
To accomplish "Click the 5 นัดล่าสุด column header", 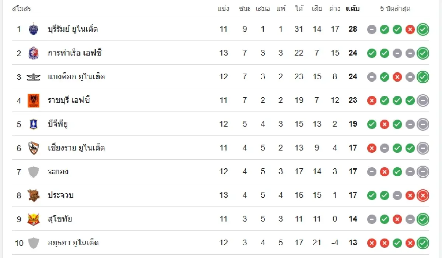I will click(x=395, y=9).
